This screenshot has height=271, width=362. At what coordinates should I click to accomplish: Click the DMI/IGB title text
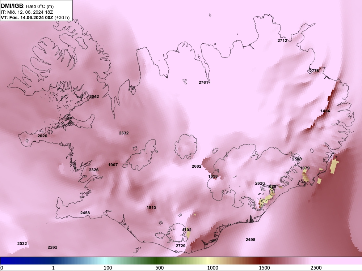[12, 6]
